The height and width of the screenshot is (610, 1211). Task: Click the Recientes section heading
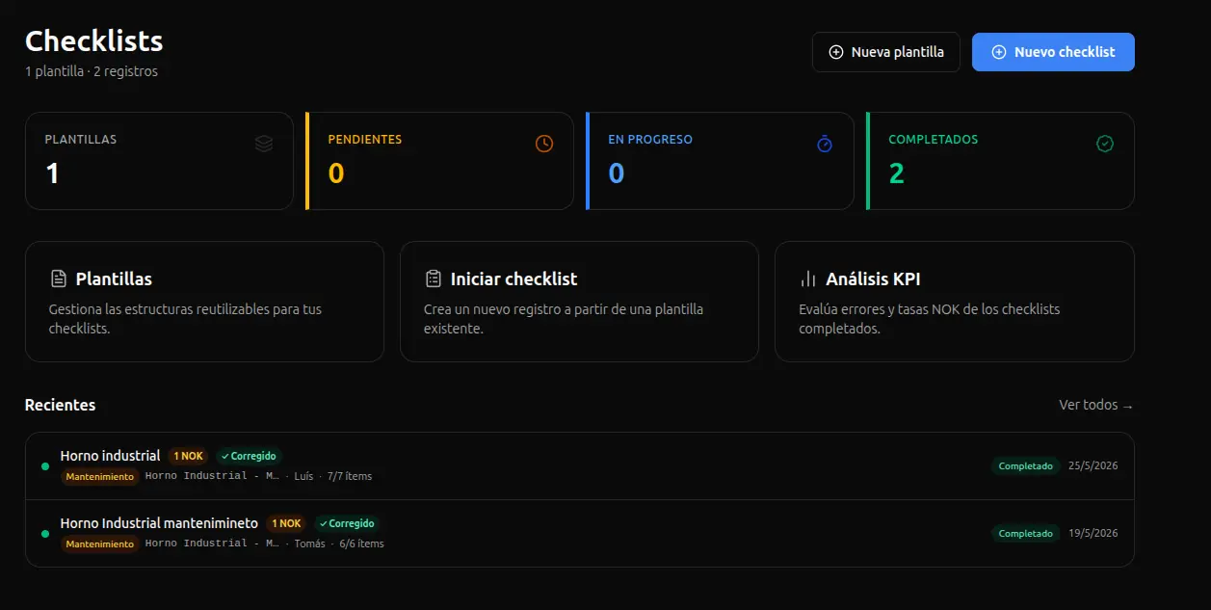pyautogui.click(x=60, y=405)
